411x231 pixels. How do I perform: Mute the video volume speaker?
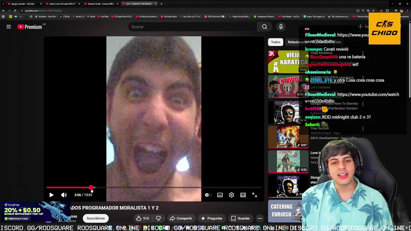coord(64,195)
